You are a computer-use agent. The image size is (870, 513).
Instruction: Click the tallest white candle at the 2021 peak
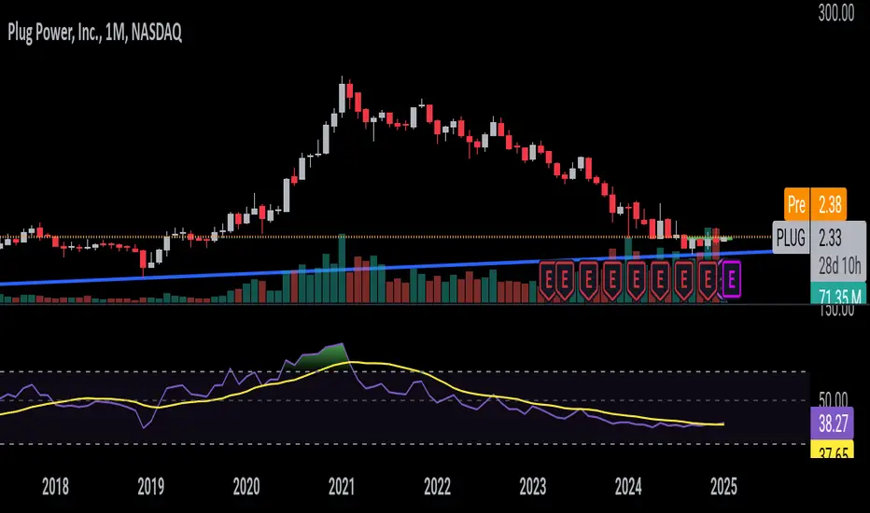tap(343, 98)
